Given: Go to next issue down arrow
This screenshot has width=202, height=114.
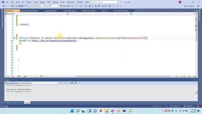Looking at the screenshot, I should pos(36,76).
